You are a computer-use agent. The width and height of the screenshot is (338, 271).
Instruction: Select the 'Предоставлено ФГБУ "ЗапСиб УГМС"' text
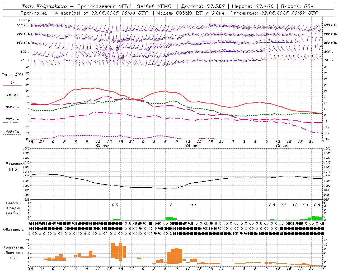click(125, 6)
